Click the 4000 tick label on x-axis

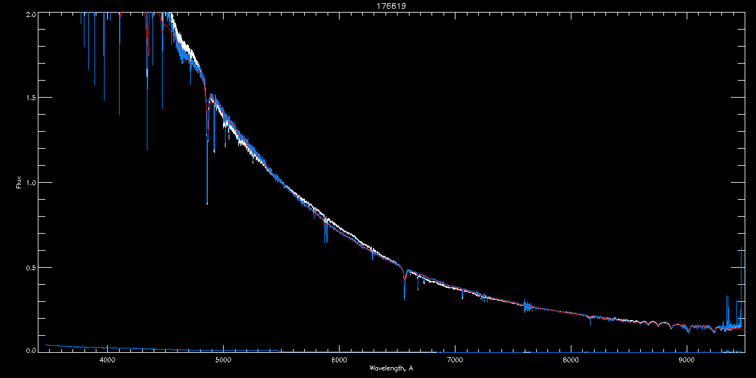click(x=107, y=360)
